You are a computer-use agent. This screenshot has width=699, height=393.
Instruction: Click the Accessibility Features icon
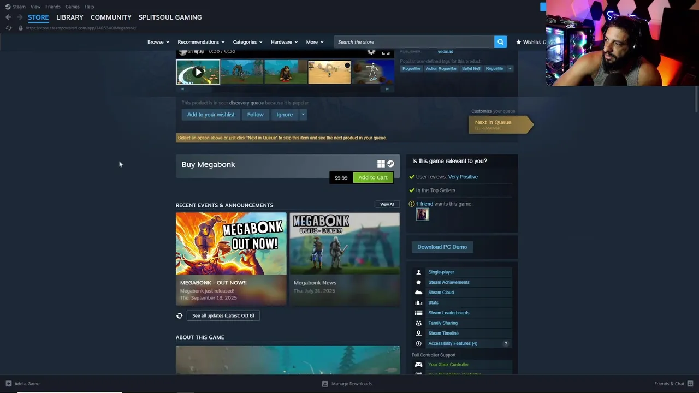coord(418,343)
